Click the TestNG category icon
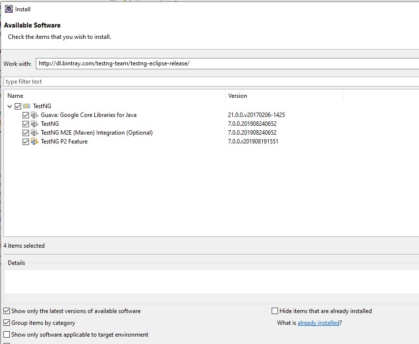Screen dimensions: 419x344 pos(27,106)
